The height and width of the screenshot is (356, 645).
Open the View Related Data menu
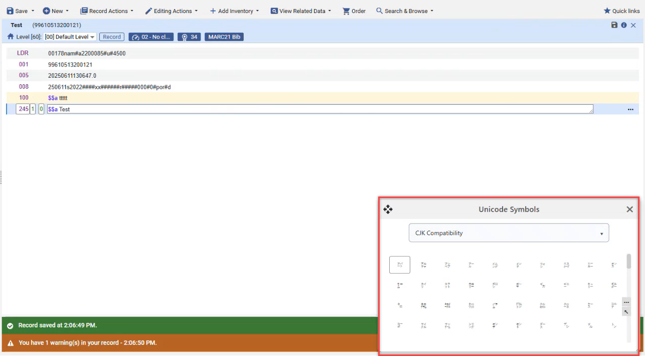(x=301, y=11)
